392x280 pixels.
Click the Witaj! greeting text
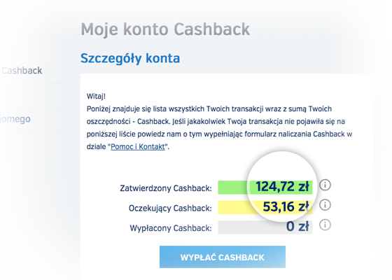pos(96,97)
